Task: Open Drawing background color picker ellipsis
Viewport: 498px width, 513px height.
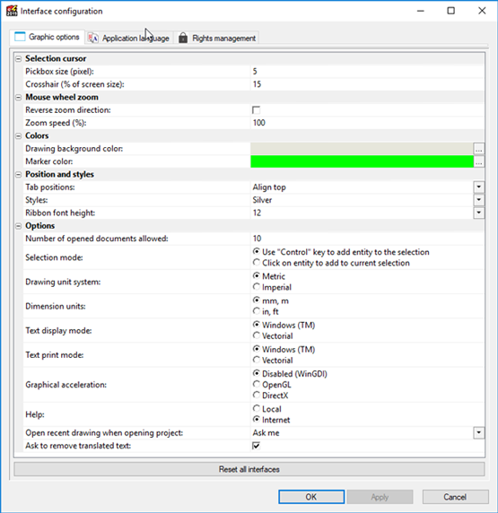Action: (478, 149)
